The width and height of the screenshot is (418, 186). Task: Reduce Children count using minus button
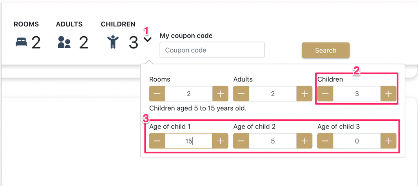tap(325, 93)
